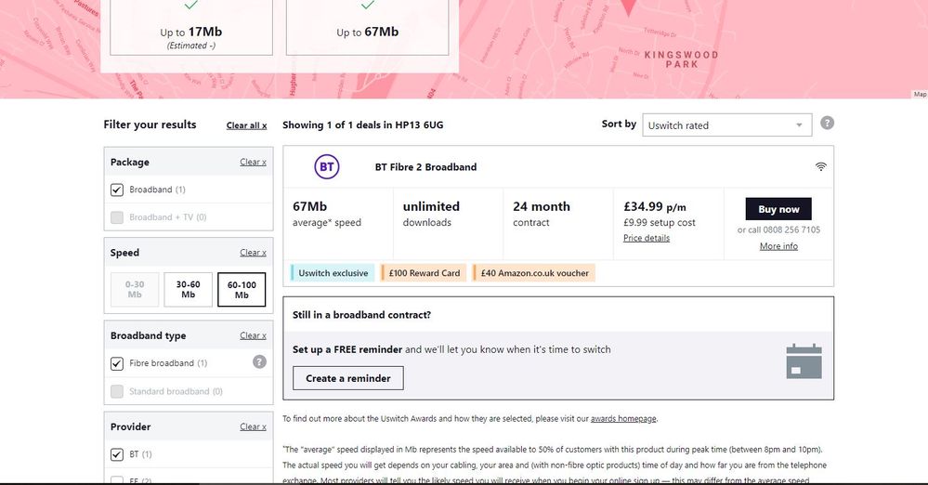This screenshot has width=928, height=485.
Task: Select the 30-60 Mb speed filter
Action: point(188,290)
